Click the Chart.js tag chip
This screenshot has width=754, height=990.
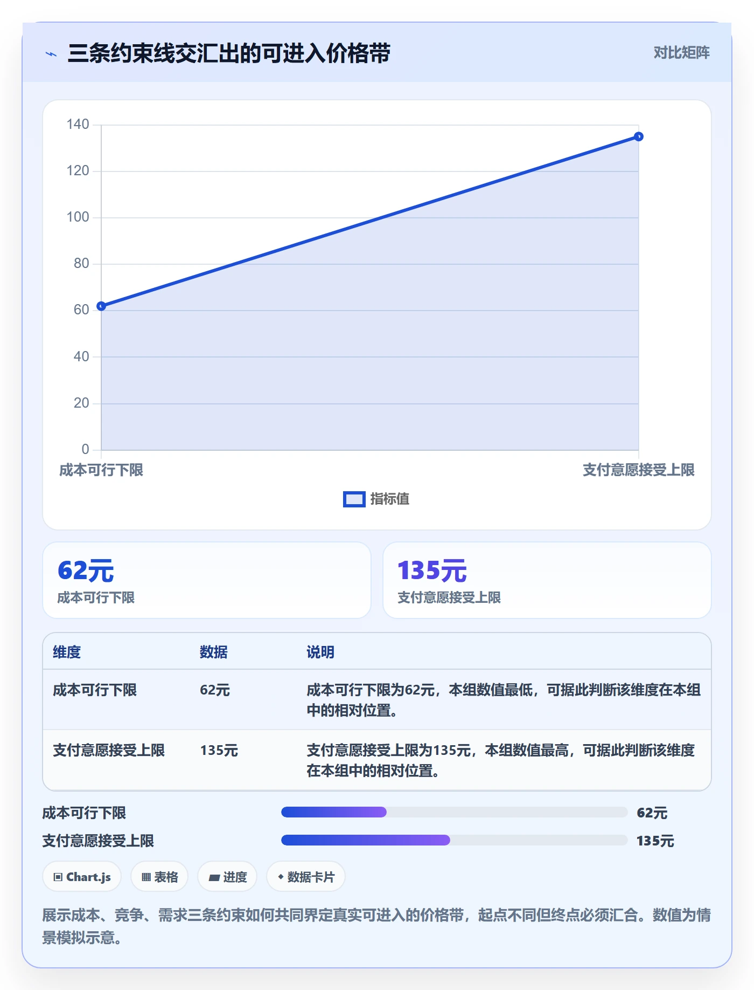tap(82, 877)
